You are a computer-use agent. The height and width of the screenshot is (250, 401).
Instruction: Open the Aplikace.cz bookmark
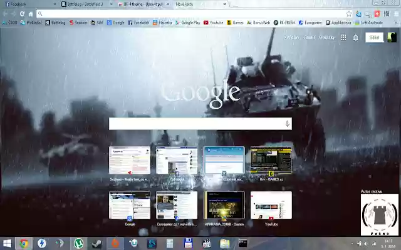tap(338, 22)
